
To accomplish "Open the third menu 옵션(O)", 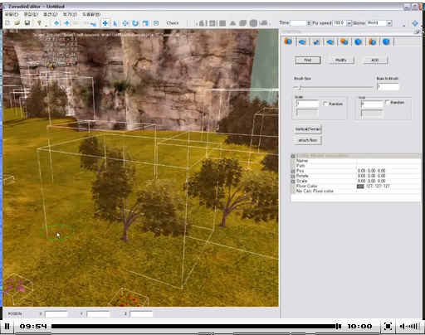I will pos(51,14).
